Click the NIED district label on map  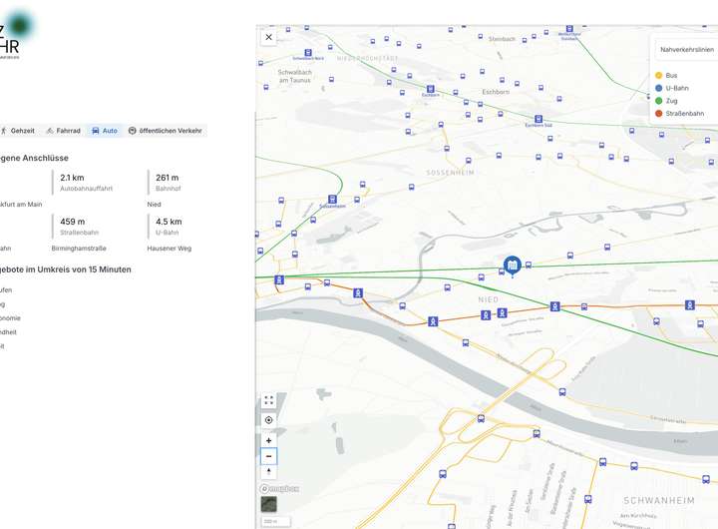(x=488, y=299)
